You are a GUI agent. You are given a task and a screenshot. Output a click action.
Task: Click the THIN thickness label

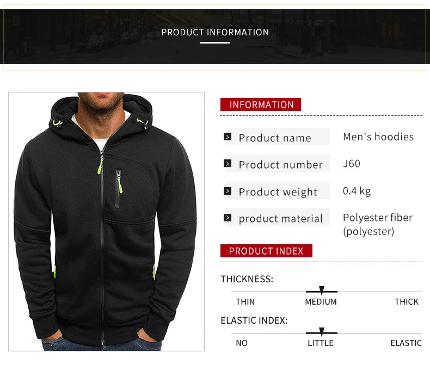(245, 302)
